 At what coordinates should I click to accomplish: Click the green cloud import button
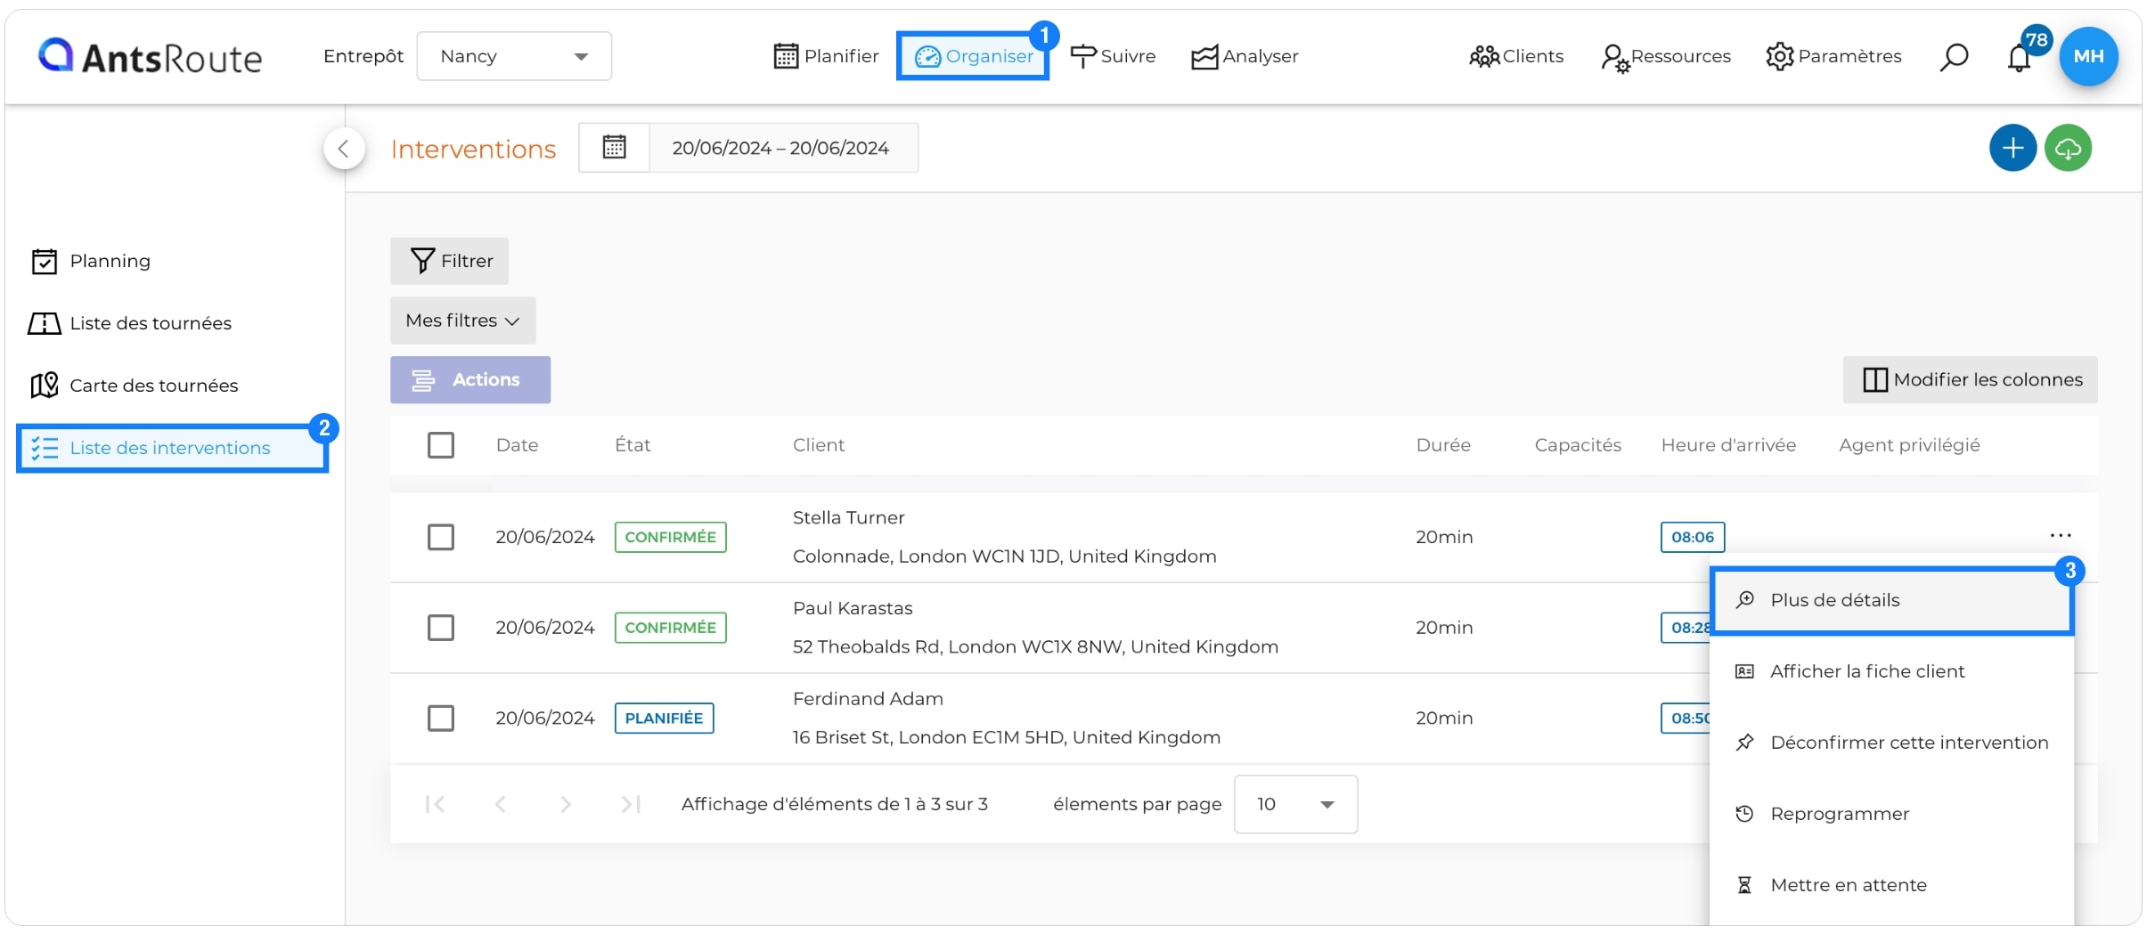click(x=2068, y=148)
